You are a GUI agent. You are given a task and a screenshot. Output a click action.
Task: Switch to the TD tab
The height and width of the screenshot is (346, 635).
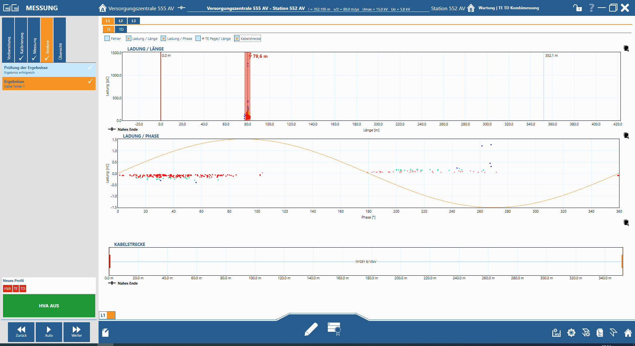click(121, 29)
